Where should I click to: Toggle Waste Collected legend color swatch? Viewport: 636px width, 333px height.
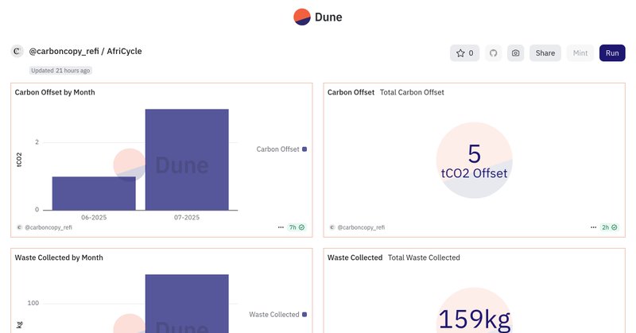[304, 315]
